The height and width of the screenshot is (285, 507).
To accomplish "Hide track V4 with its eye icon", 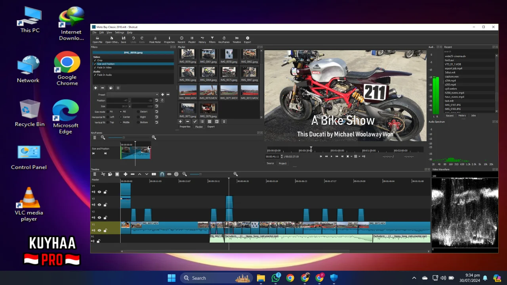I will [99, 192].
